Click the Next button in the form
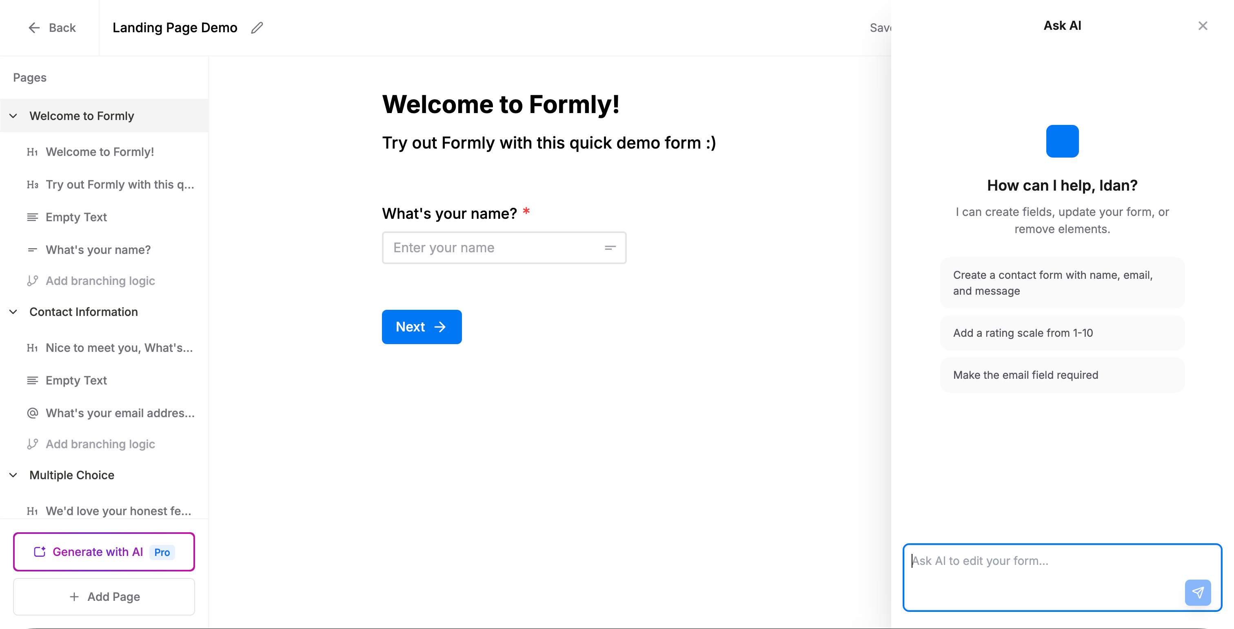The width and height of the screenshot is (1234, 629). pyautogui.click(x=422, y=327)
